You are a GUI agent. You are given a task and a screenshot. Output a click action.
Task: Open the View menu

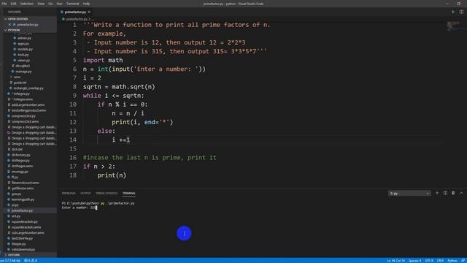coord(41,4)
